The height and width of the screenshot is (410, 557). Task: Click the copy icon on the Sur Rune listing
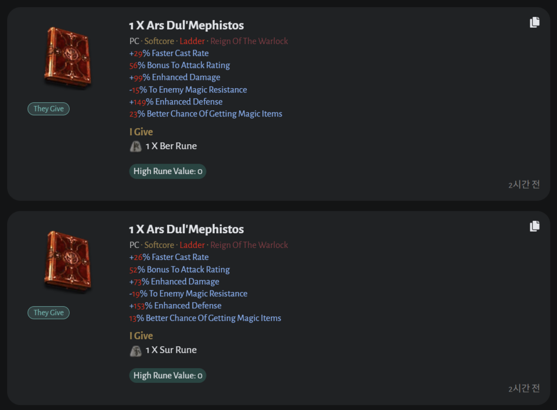[x=535, y=226]
